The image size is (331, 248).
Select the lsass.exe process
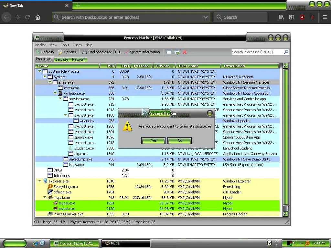click(157, 164)
